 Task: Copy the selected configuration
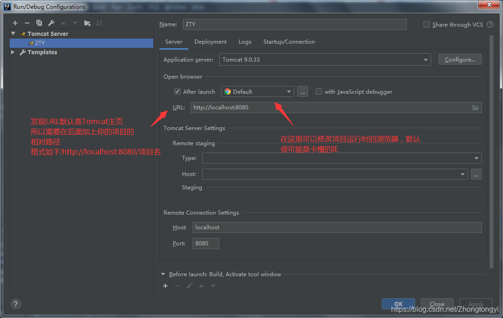(x=39, y=23)
